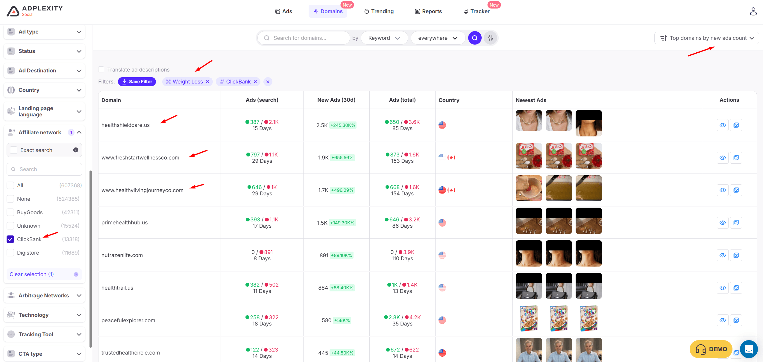
Task: Click eye icon for healthshieldcare.us row
Action: coord(722,125)
